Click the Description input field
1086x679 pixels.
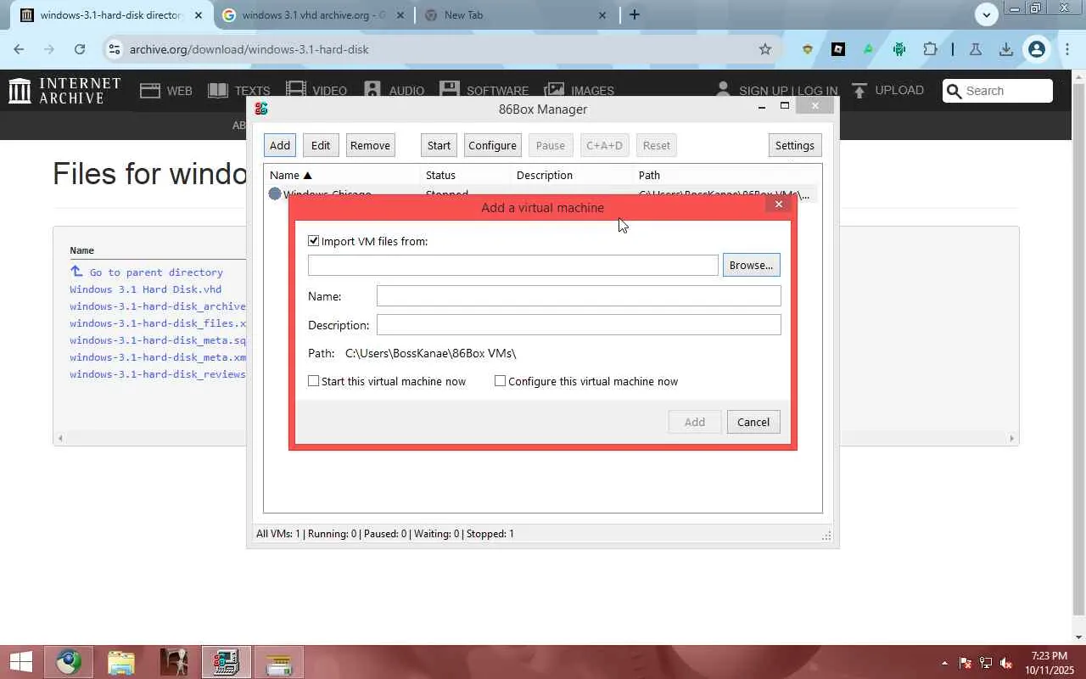click(579, 324)
